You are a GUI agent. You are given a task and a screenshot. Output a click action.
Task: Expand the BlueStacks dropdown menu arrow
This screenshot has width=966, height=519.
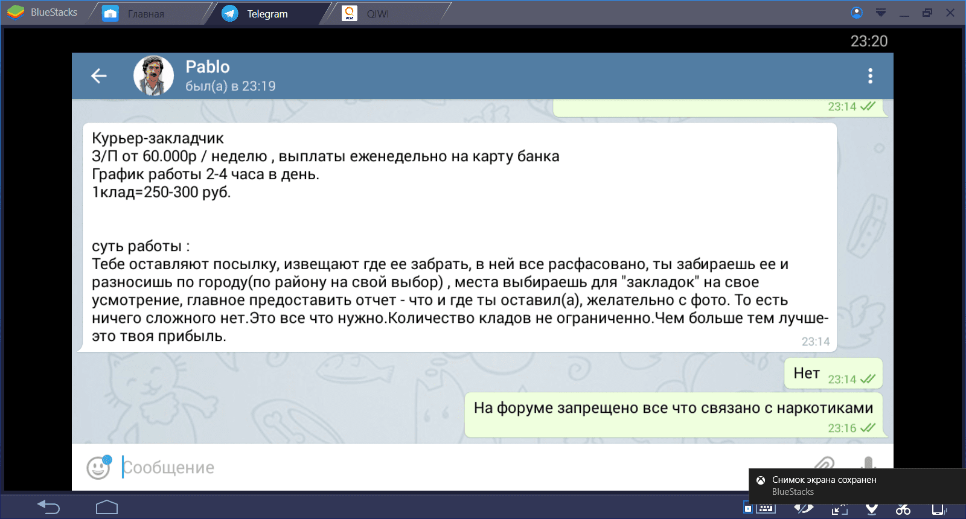point(881,13)
